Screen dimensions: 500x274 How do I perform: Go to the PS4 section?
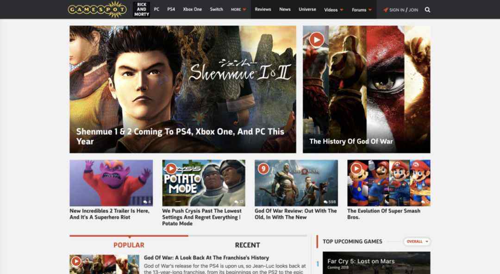[x=171, y=9]
